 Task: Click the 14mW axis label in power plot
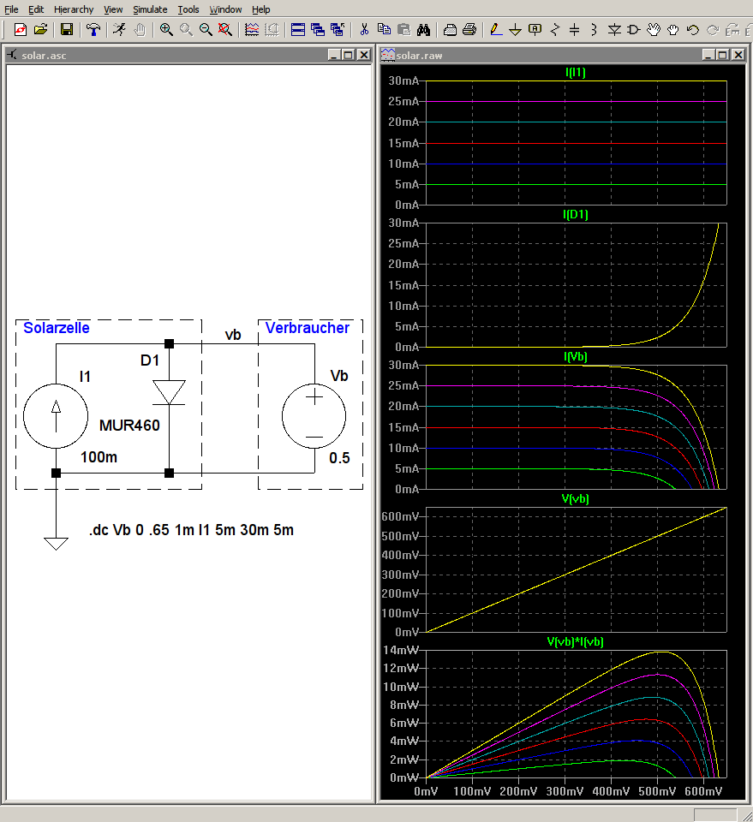click(x=401, y=650)
